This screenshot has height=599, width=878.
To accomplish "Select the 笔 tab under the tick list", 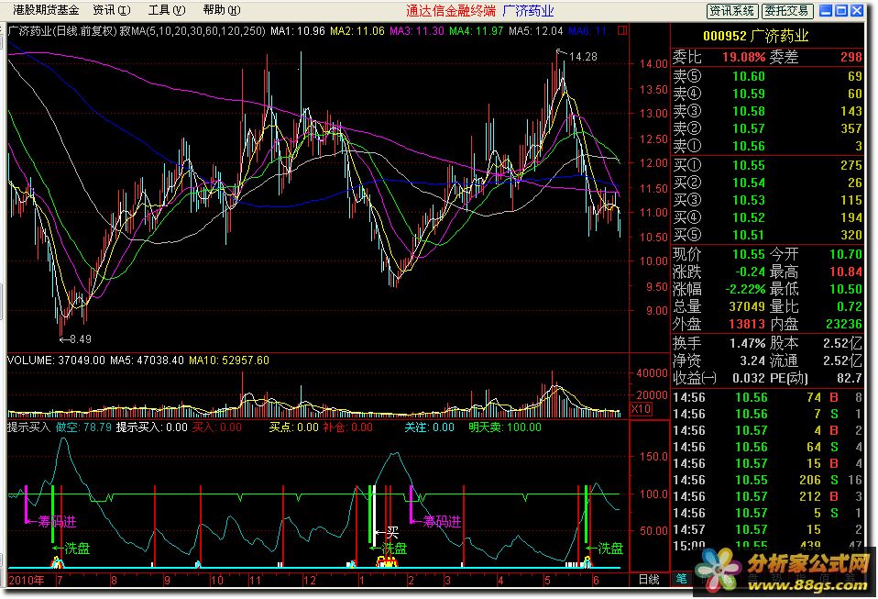I will (682, 578).
